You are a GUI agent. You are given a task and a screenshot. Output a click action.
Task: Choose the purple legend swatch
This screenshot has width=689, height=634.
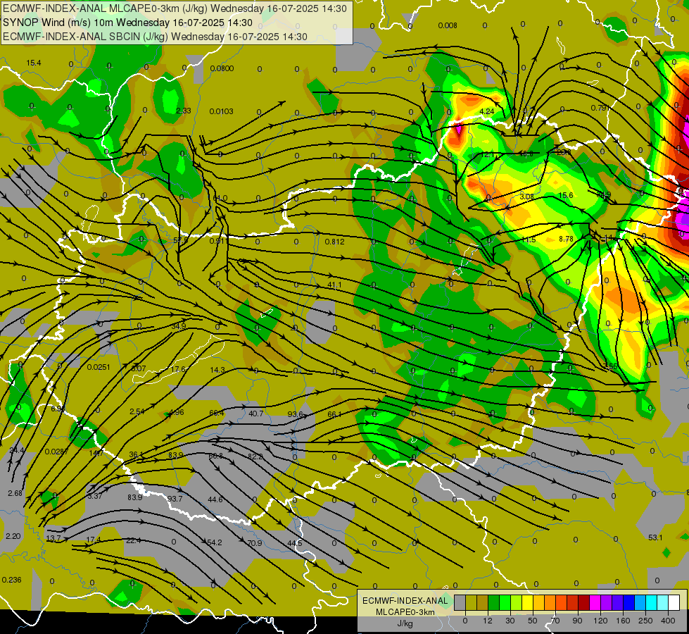pos(607,603)
